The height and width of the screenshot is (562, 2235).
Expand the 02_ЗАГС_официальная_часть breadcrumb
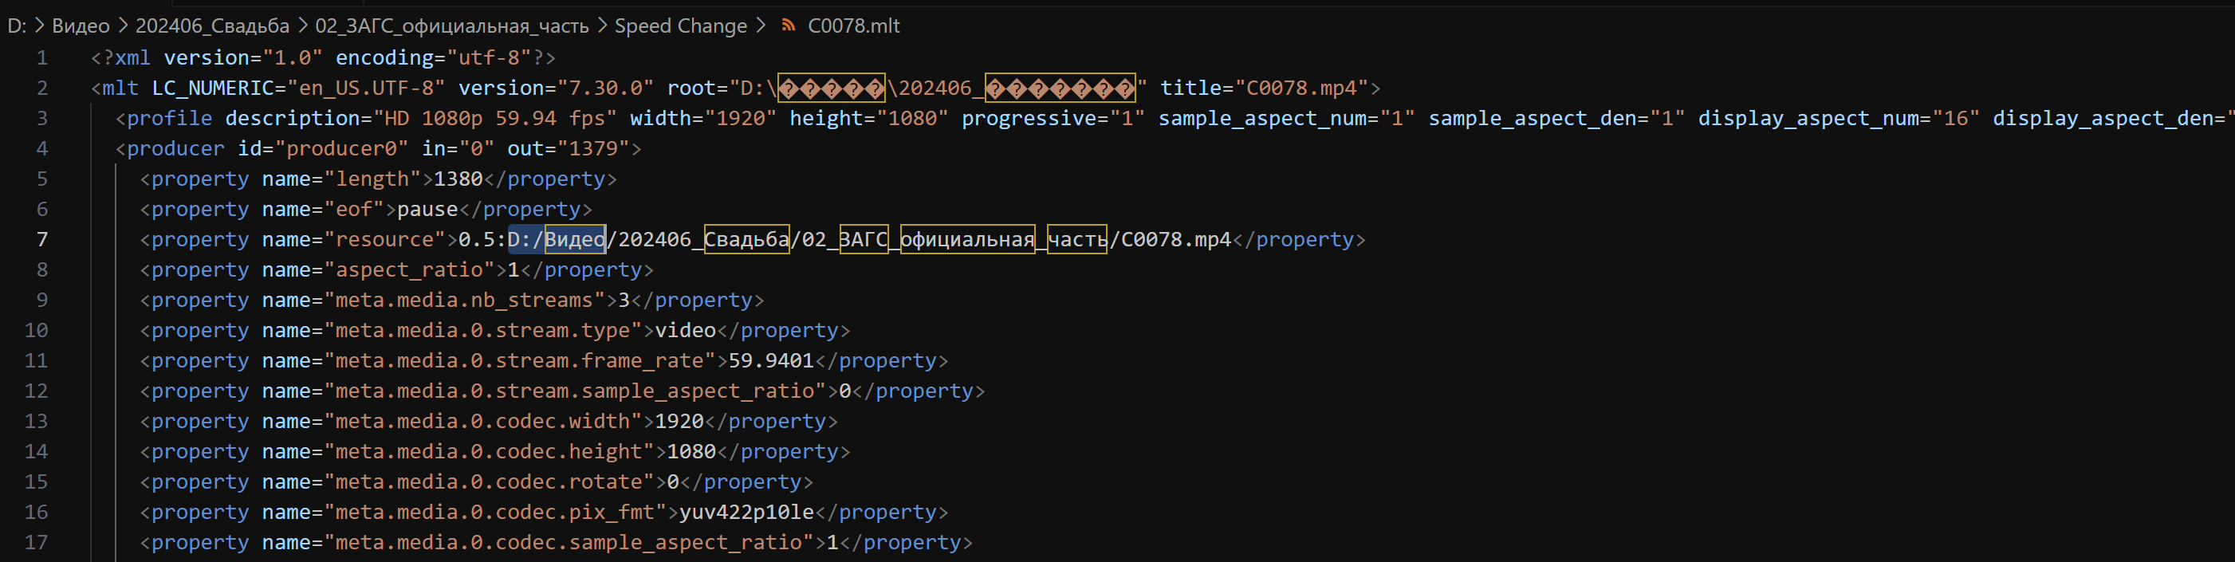[451, 26]
